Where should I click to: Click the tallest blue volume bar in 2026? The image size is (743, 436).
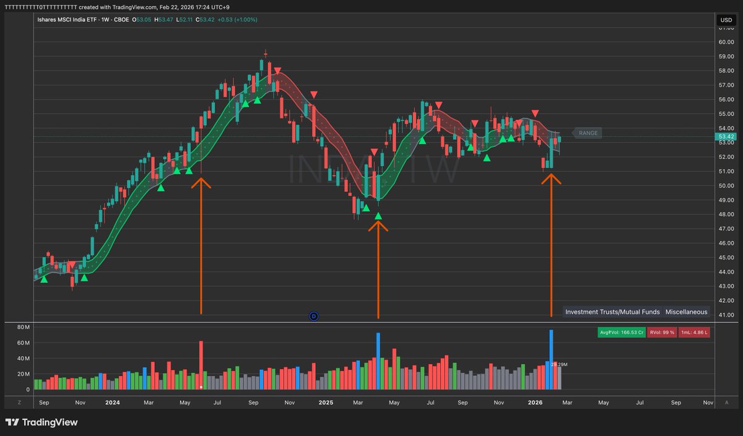[x=550, y=359]
